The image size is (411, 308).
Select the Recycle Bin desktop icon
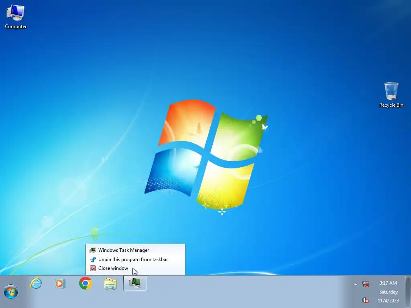(x=391, y=95)
